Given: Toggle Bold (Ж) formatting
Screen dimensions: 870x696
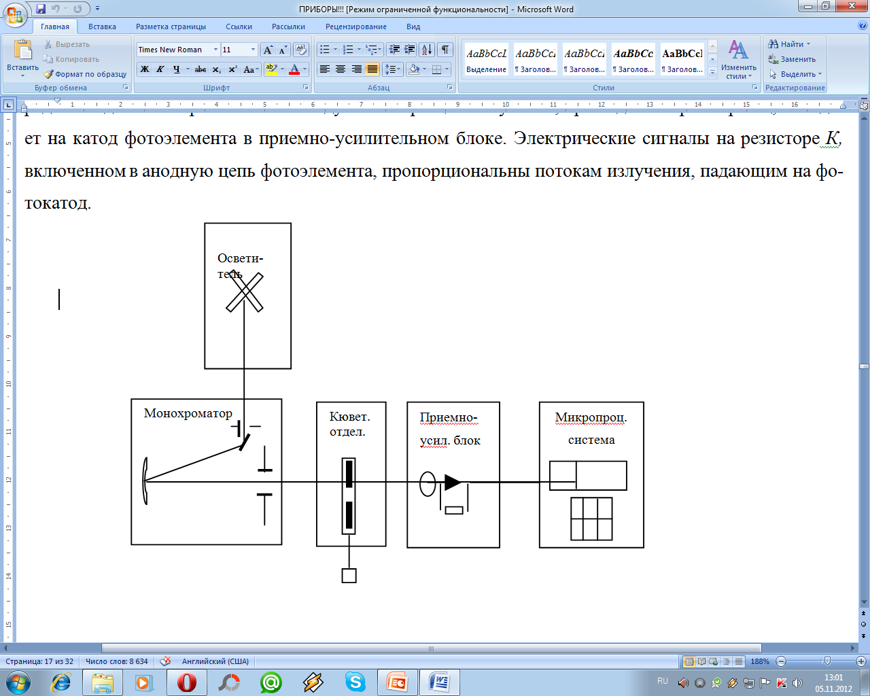Looking at the screenshot, I should (x=144, y=69).
